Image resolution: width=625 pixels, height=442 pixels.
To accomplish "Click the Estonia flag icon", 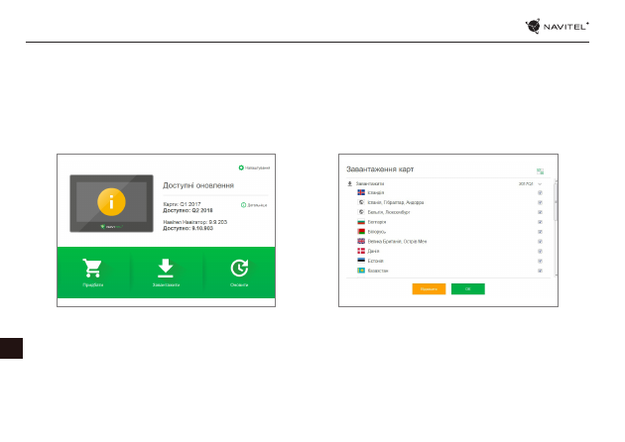I will [361, 261].
